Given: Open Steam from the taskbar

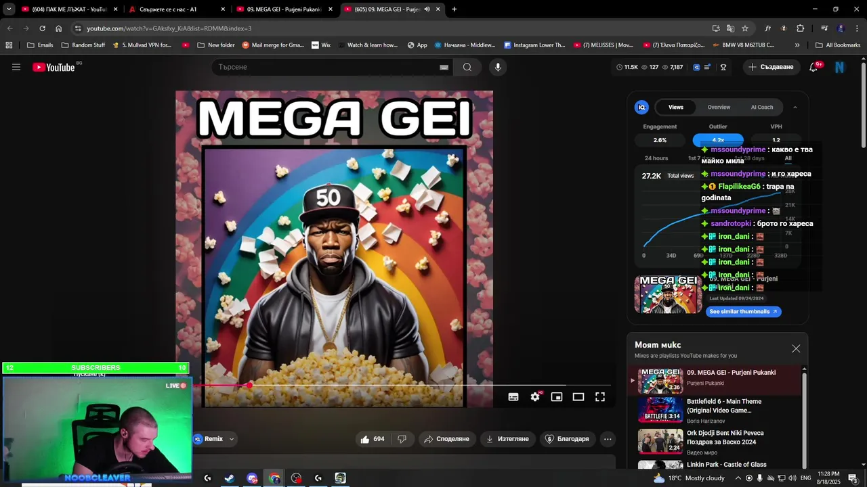Looking at the screenshot, I should tap(230, 478).
